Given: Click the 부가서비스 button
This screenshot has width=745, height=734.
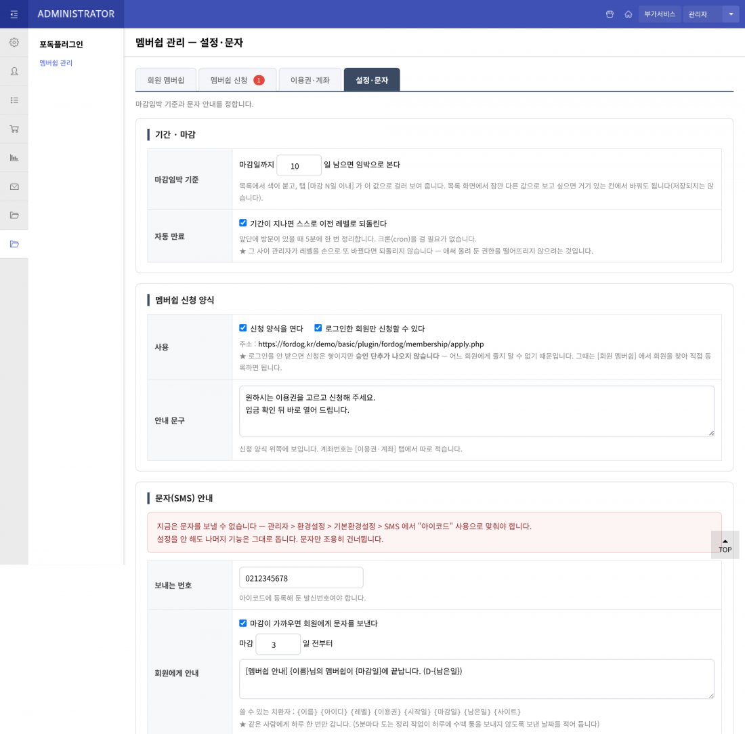Looking at the screenshot, I should tap(660, 14).
